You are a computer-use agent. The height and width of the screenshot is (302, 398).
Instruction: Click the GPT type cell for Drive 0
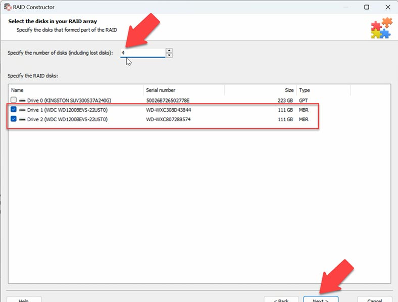click(x=304, y=100)
